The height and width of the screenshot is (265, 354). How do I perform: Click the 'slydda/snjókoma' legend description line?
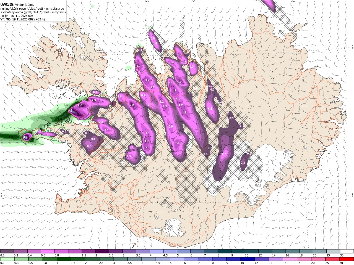(33, 12)
